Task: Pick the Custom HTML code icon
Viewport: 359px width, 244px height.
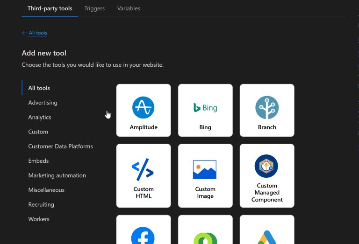Action: (143, 169)
